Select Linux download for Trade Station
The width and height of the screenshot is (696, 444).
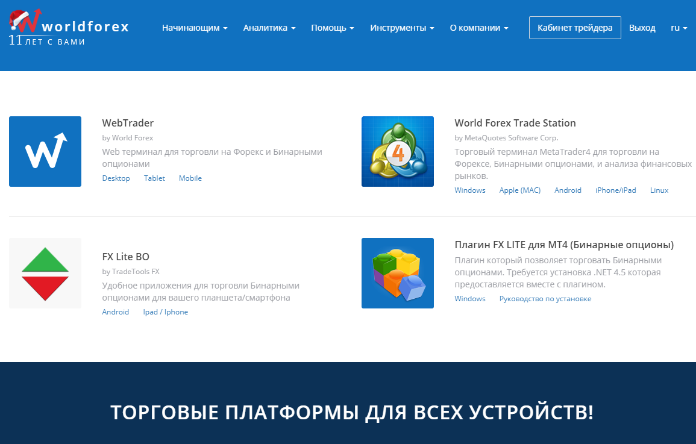coord(659,190)
